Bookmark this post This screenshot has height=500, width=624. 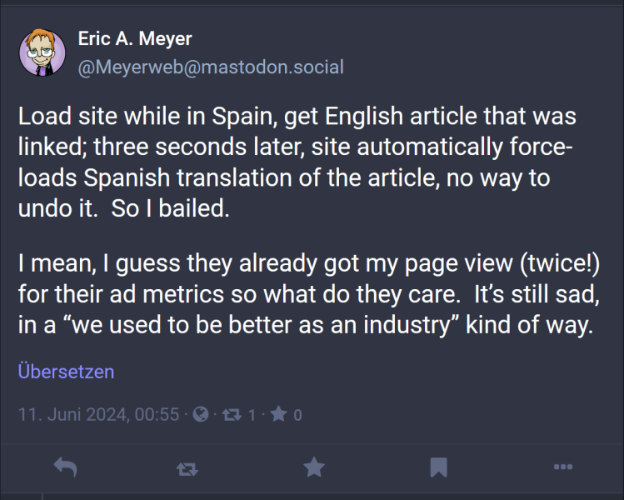(438, 467)
